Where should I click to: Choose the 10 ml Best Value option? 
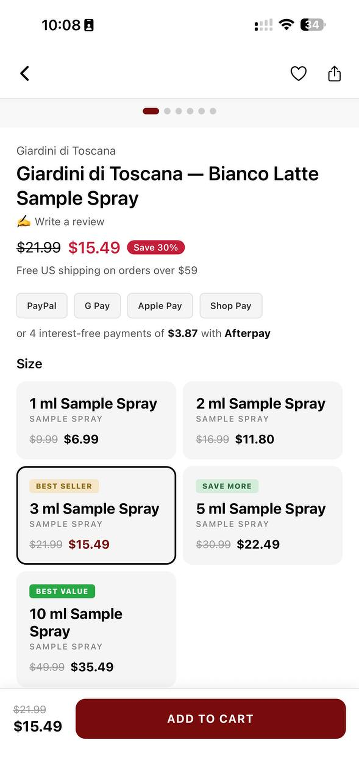click(96, 629)
